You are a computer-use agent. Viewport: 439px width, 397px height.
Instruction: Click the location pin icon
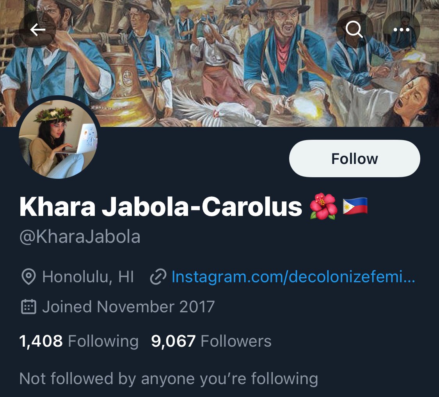[x=28, y=277]
